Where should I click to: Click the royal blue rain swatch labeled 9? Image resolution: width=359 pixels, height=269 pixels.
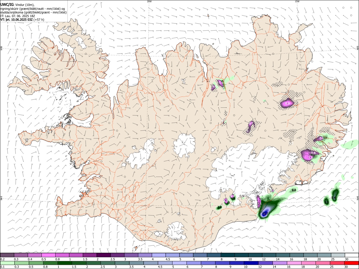click(x=236, y=263)
